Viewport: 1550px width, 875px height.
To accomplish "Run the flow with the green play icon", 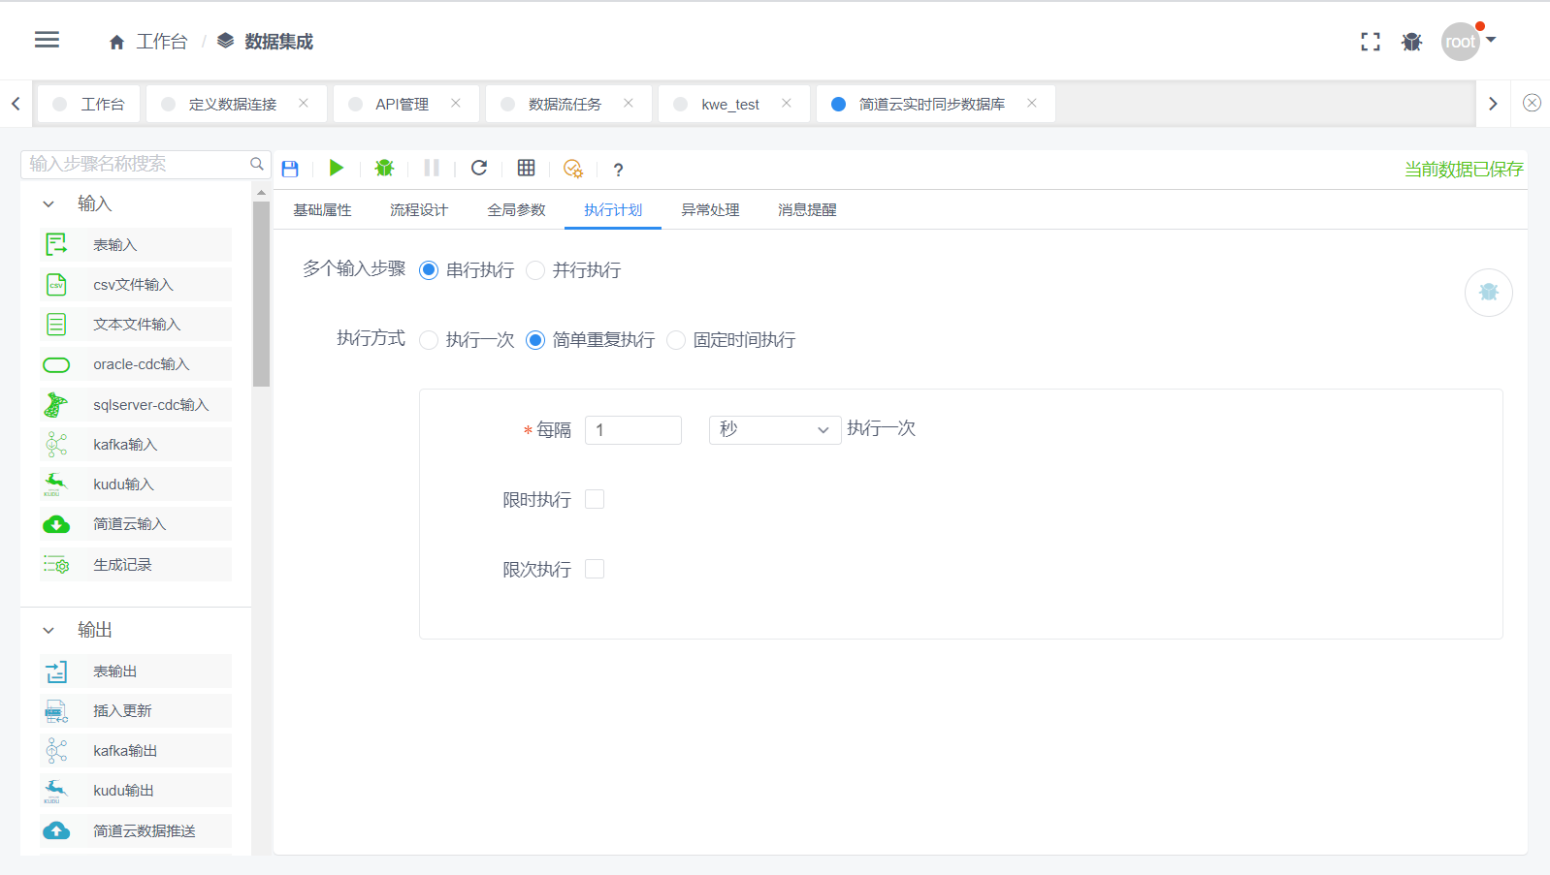I will (337, 168).
